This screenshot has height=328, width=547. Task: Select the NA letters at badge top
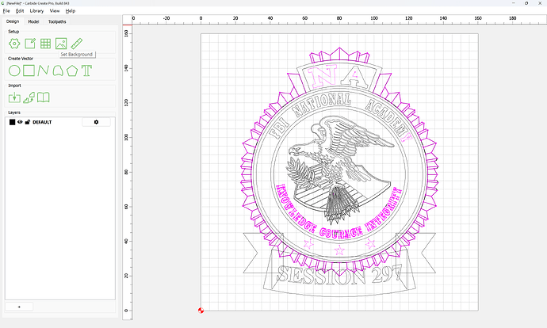(x=339, y=75)
